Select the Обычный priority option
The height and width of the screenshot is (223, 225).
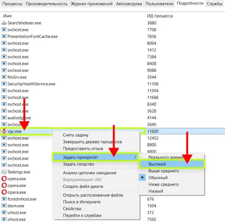coord(171,178)
